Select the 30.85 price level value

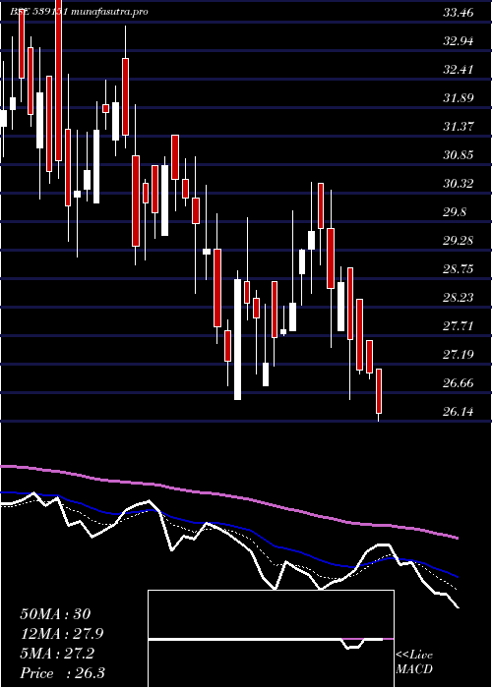(x=459, y=155)
